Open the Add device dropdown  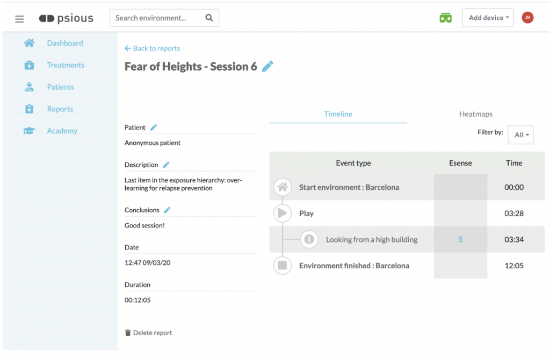click(487, 18)
